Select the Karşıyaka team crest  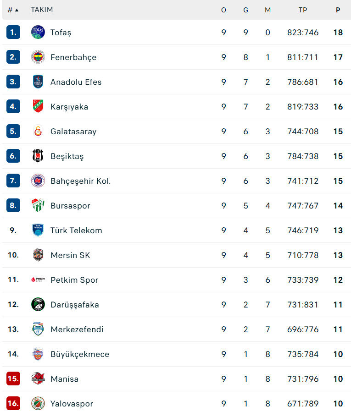38,106
